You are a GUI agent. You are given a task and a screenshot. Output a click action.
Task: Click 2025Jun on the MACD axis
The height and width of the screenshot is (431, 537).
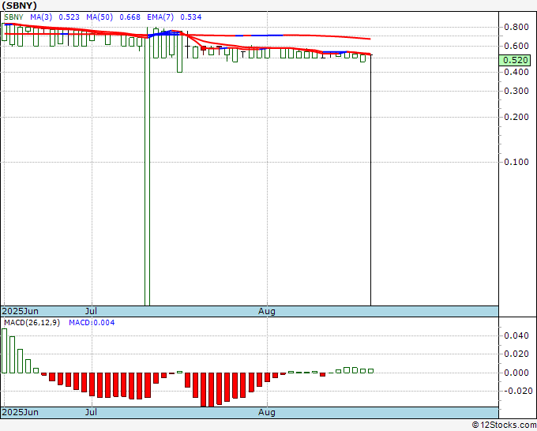click(21, 412)
